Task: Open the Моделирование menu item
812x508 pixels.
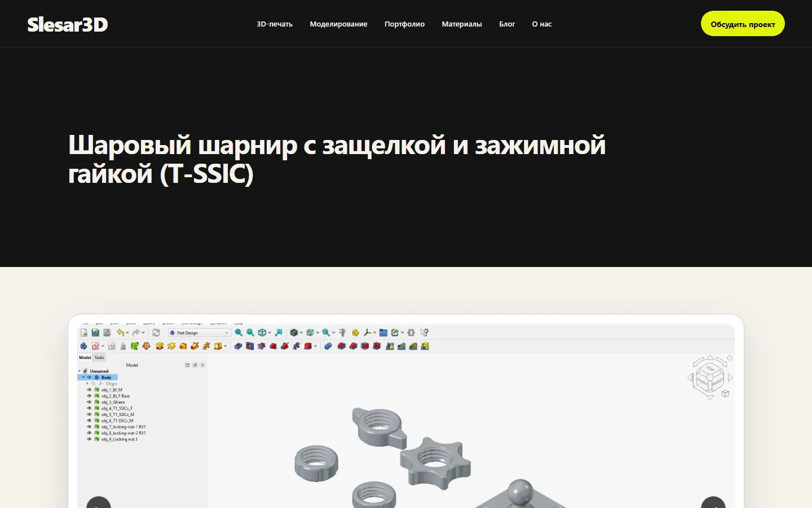Action: coord(338,24)
